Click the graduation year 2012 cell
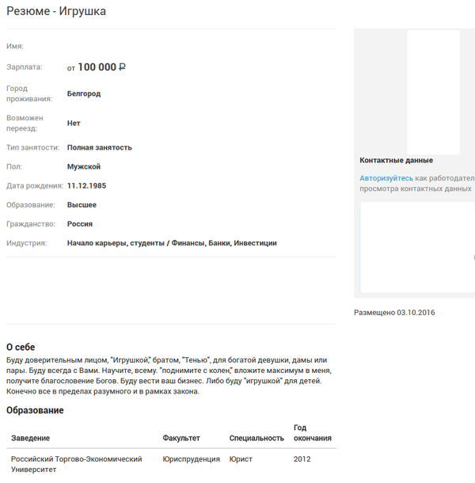Viewport: 475px width, 483px height. 302,458
